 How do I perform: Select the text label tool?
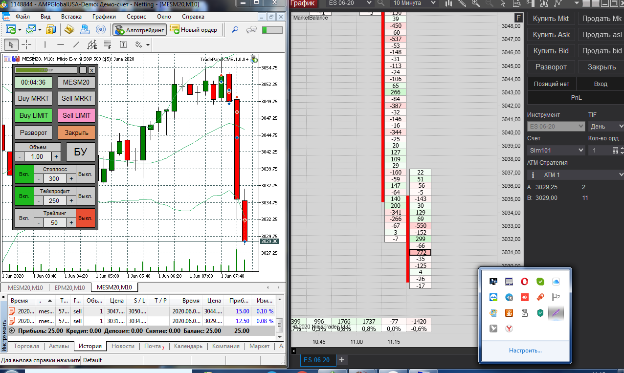123,44
